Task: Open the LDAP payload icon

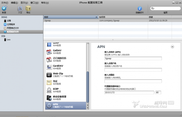Action: pos(49,44)
